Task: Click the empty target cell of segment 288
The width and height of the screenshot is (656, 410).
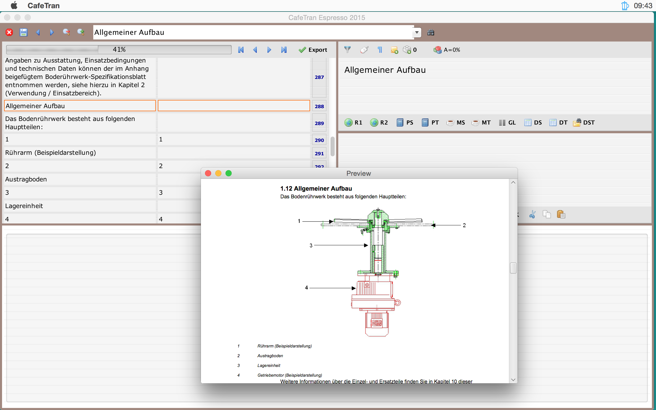Action: coord(233,106)
